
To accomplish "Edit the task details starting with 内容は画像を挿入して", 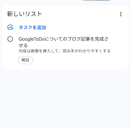I will click(65, 51).
